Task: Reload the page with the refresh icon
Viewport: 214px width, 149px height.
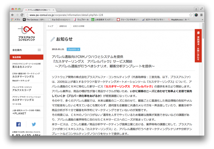Action: point(22,15)
